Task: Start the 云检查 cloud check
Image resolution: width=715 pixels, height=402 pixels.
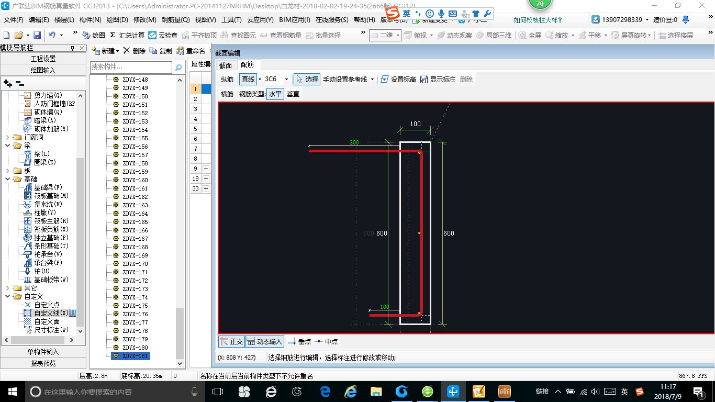Action: 163,35
